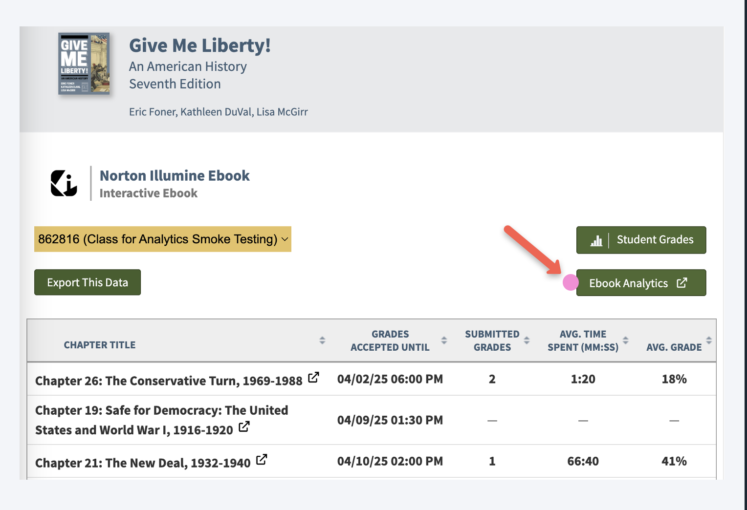Open Chapter 26: The Conservative Turn link
The image size is (747, 510).
169,381
